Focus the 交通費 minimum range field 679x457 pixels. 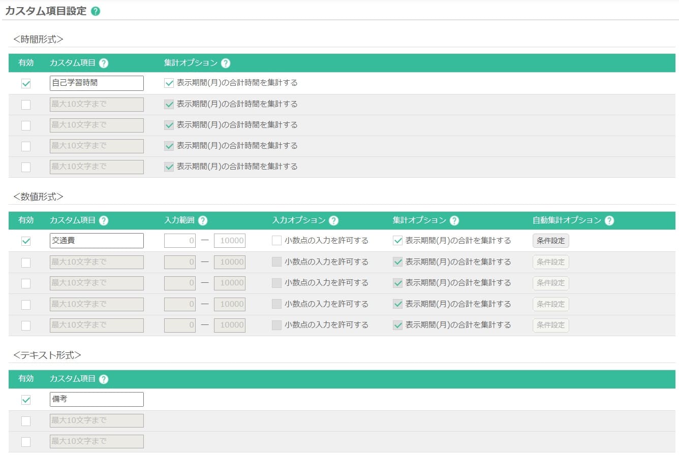click(x=179, y=241)
